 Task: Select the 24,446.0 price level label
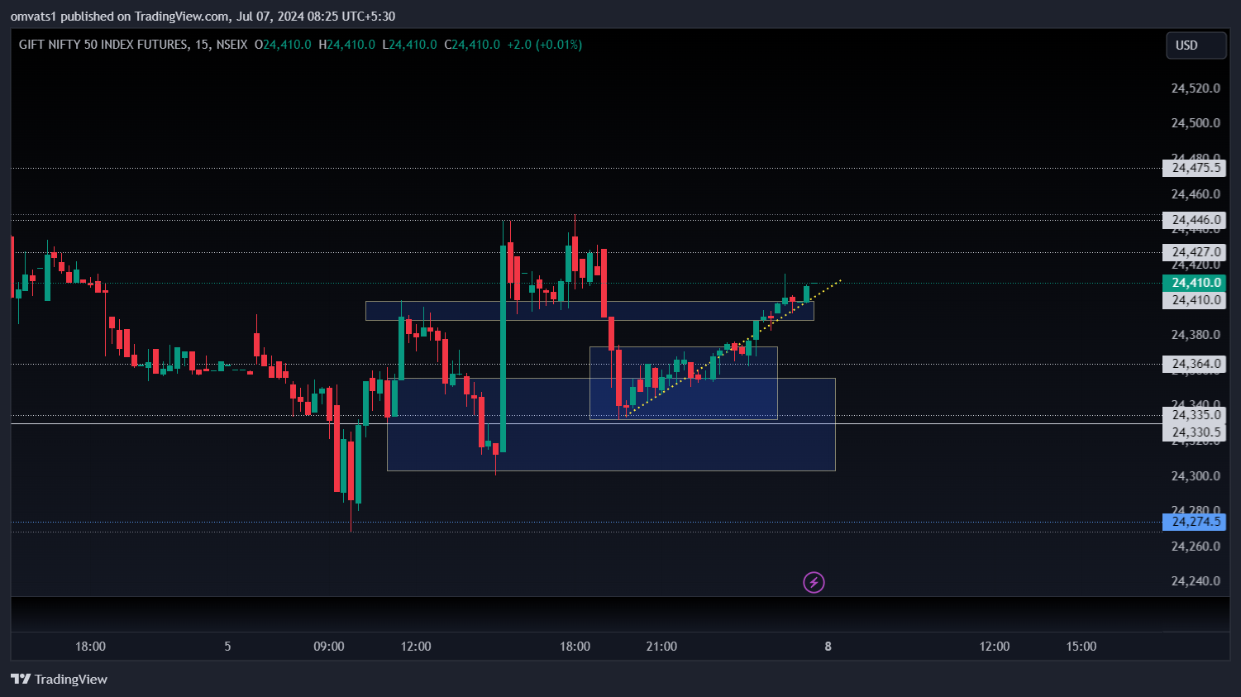coord(1194,220)
